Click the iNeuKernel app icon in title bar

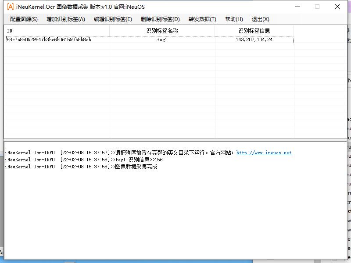(10, 7)
